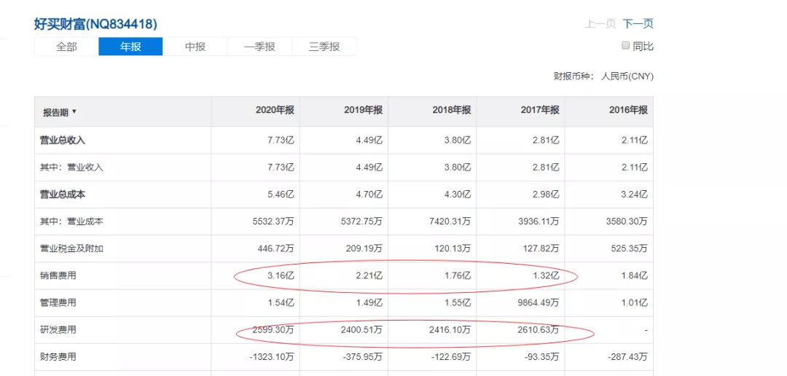
Task: Click the 上一页 link
Action: (x=600, y=24)
